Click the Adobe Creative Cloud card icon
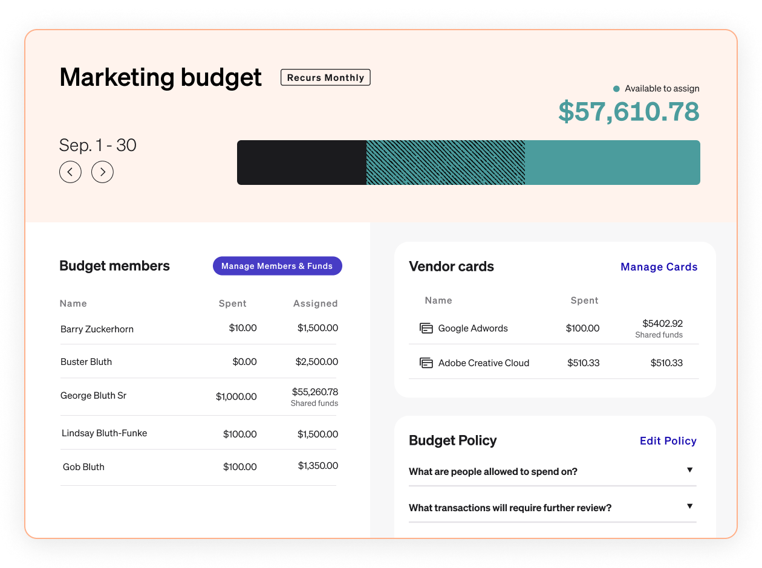This screenshot has width=762, height=568. coord(426,363)
